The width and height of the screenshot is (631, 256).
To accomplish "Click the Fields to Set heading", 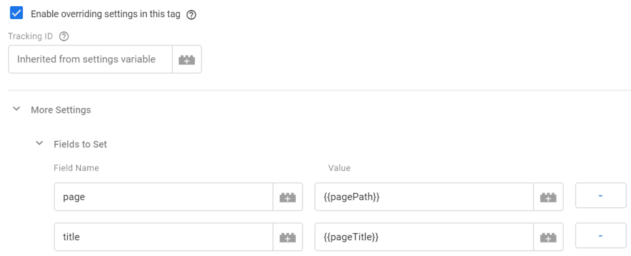I will [81, 144].
